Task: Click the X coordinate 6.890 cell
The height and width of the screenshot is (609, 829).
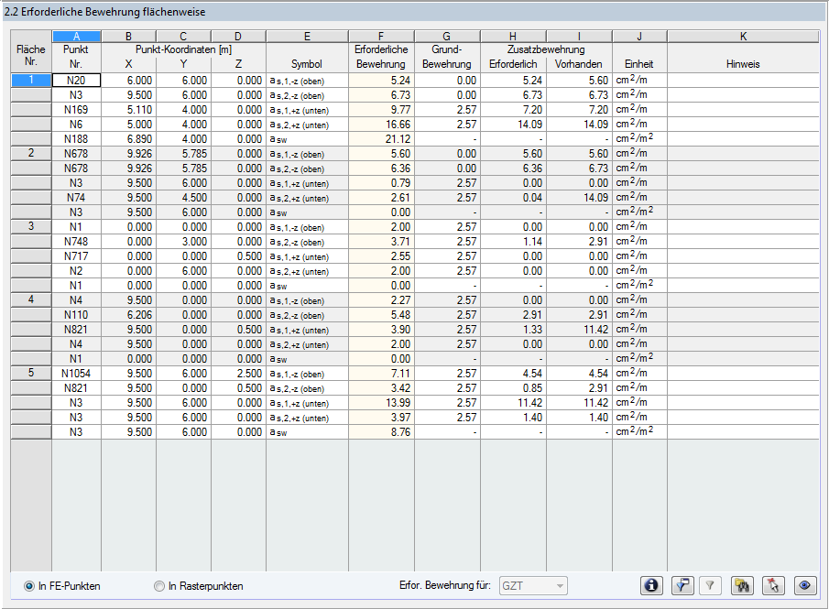Action: (x=128, y=139)
